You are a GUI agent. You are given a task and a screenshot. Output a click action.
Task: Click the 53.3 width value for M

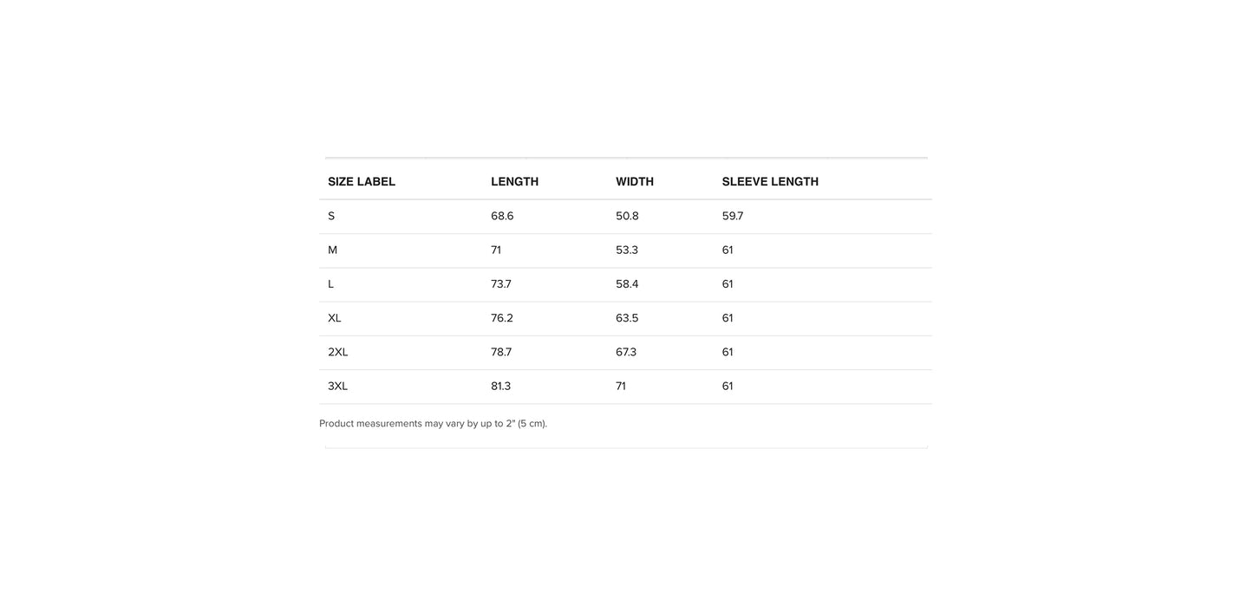[x=627, y=250]
